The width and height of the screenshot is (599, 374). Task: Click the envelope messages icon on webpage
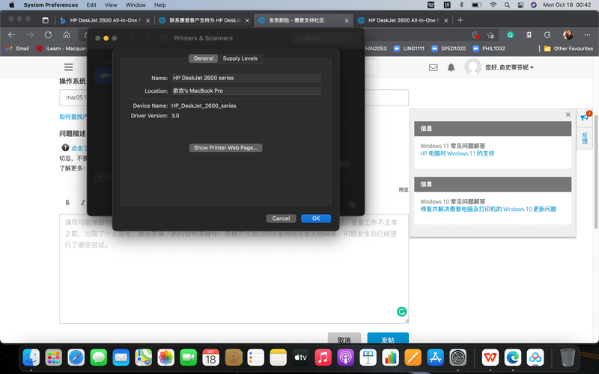click(x=433, y=67)
